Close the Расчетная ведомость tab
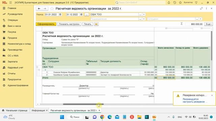The image size is (216, 121). coord(99,111)
